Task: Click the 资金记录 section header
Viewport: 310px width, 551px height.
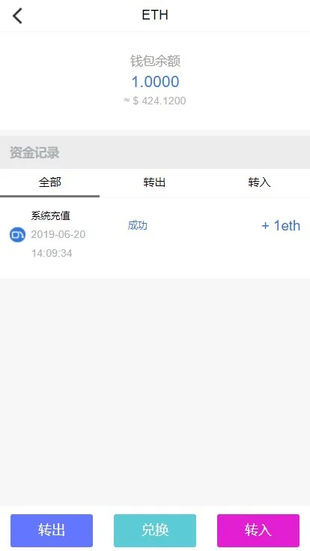Action: coord(34,153)
